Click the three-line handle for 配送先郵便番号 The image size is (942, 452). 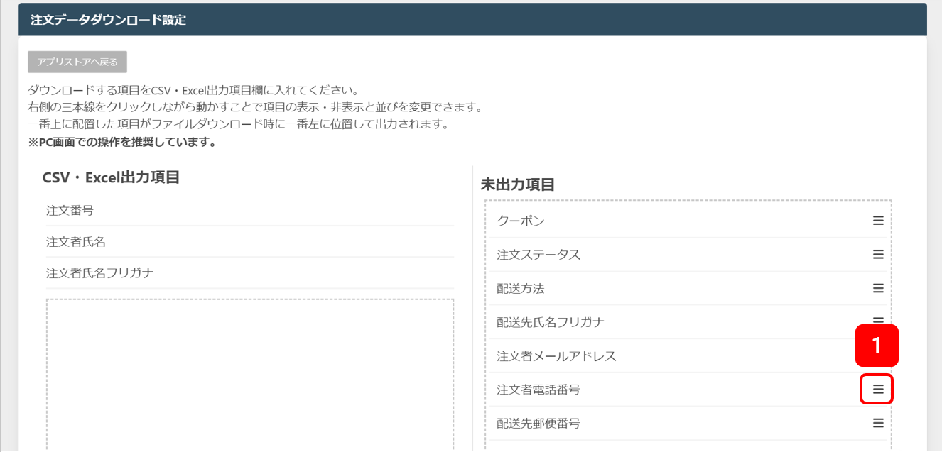(878, 423)
